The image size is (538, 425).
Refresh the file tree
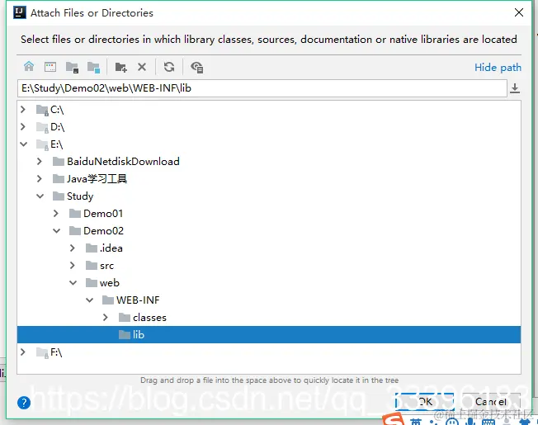click(x=169, y=67)
